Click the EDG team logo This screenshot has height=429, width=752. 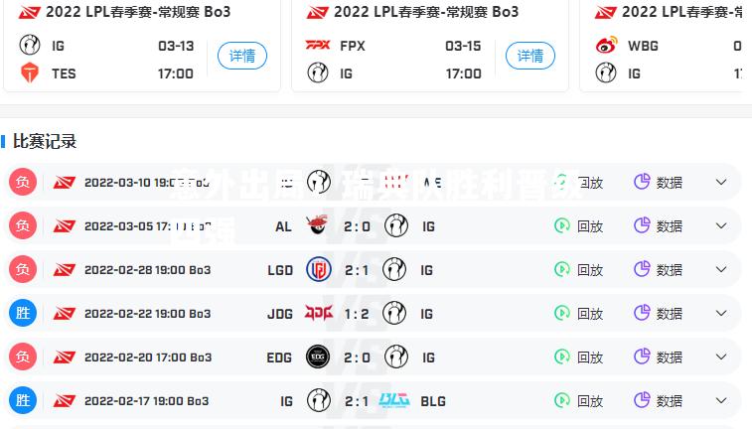click(318, 357)
